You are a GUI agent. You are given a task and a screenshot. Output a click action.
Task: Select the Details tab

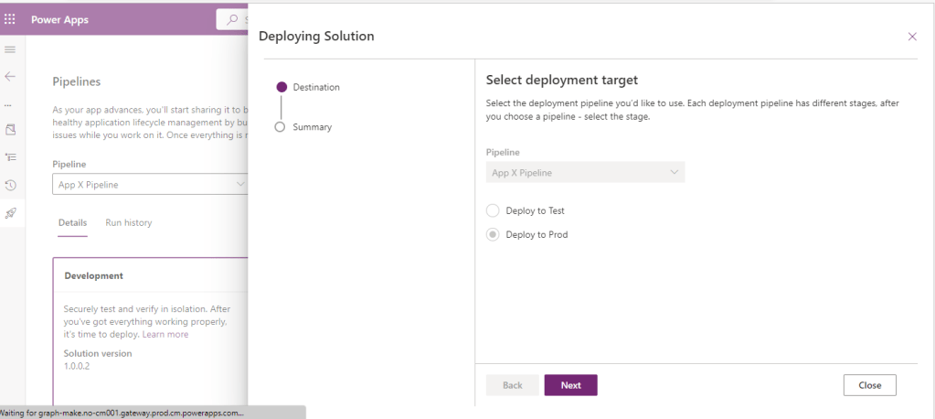click(x=72, y=222)
